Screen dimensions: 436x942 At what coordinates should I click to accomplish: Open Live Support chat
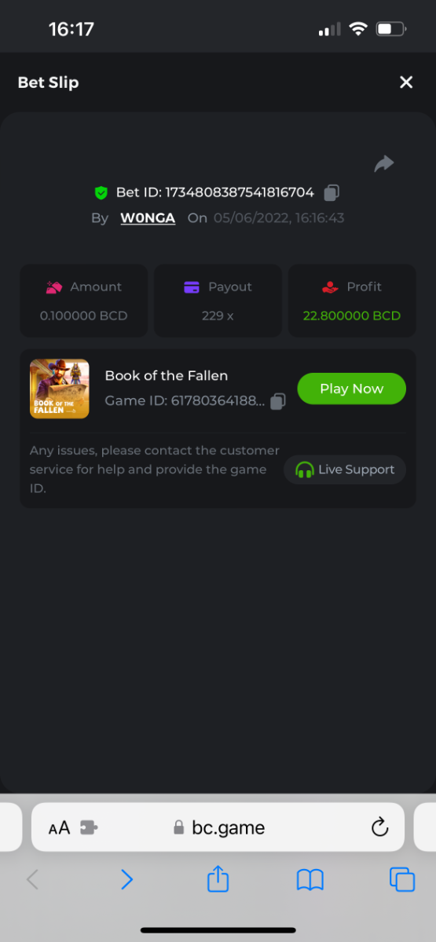coord(345,469)
